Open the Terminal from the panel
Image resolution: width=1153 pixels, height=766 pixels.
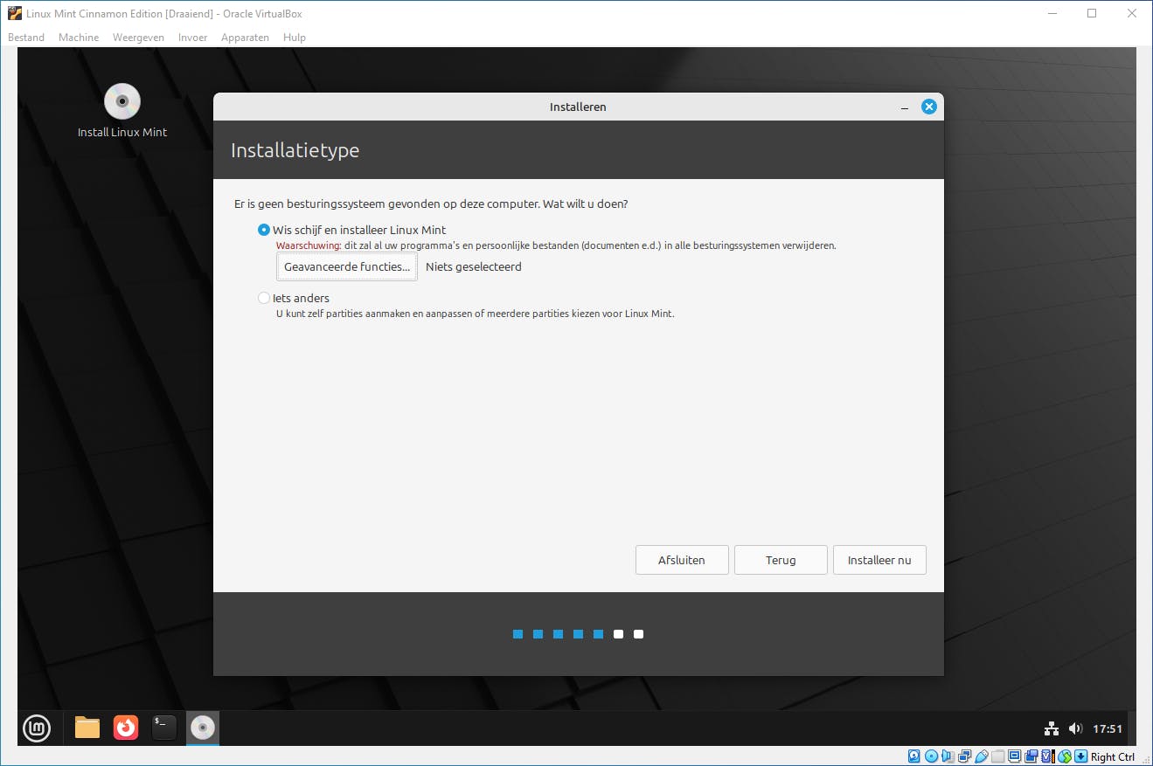tap(164, 728)
